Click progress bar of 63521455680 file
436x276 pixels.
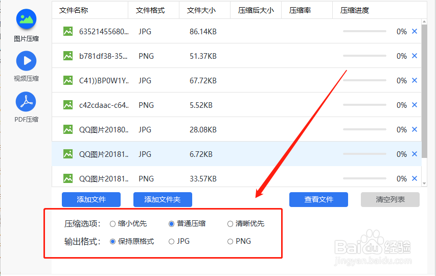(364, 31)
